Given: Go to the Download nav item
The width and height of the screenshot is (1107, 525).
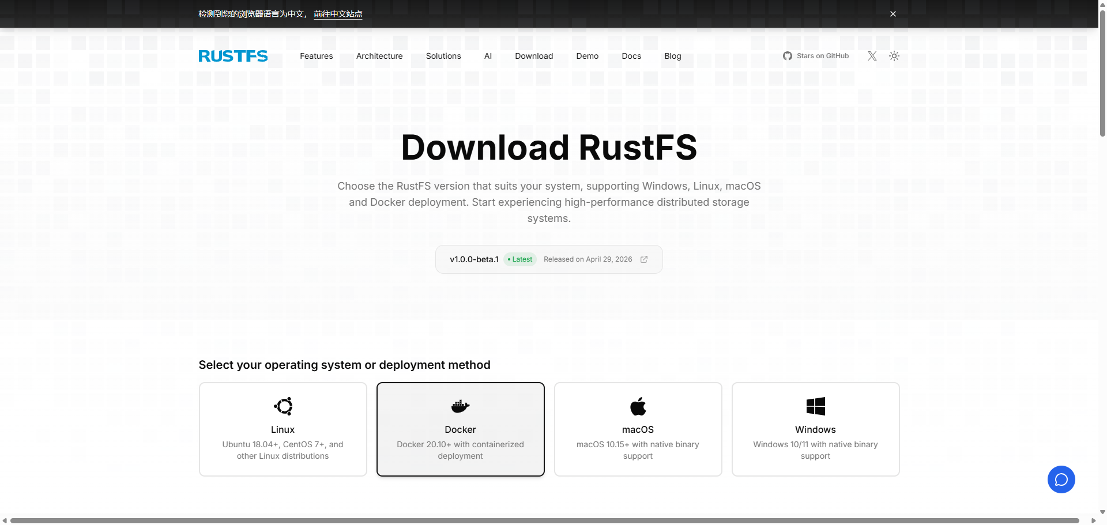Looking at the screenshot, I should 534,56.
